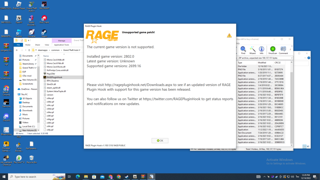
Task: Select SteamLibrary in navigation pane
Action: [28, 64]
